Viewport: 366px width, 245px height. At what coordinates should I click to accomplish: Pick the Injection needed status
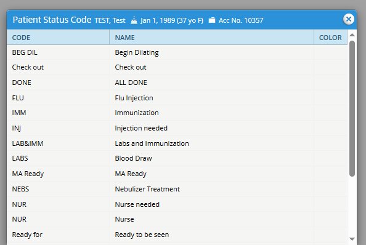[141, 128]
